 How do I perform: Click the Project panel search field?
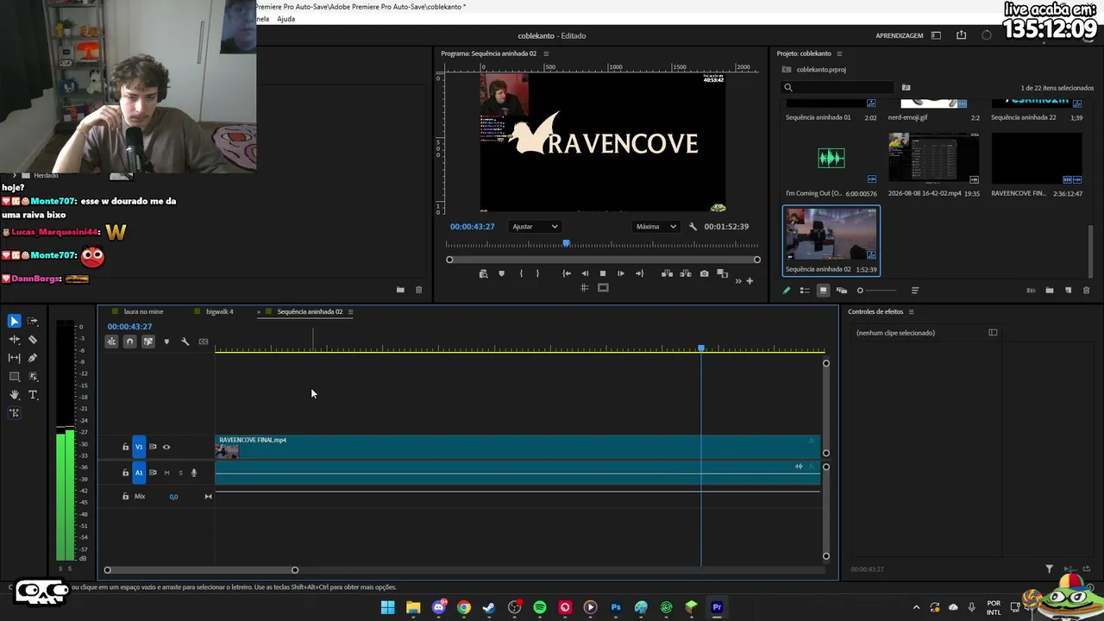point(838,87)
